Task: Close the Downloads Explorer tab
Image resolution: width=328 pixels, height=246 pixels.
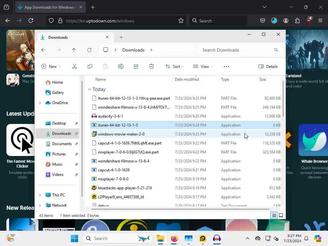Action: pyautogui.click(x=107, y=37)
